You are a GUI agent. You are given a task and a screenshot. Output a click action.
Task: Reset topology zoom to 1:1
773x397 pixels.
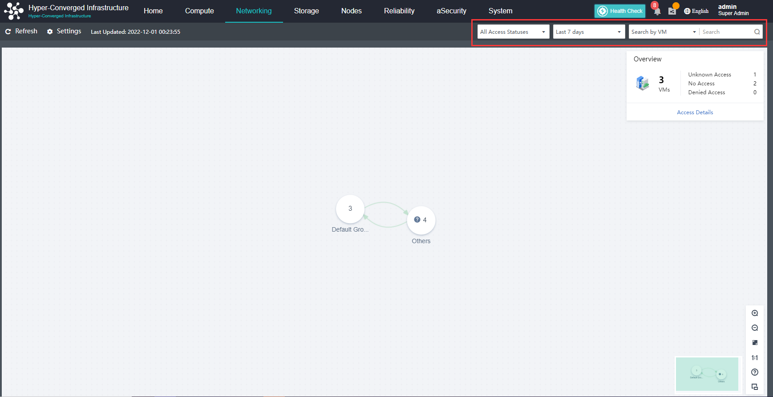[755, 357]
